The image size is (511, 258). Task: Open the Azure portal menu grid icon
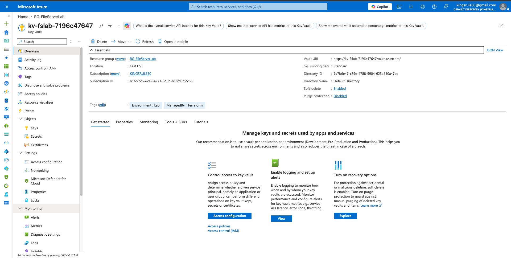coord(6,7)
